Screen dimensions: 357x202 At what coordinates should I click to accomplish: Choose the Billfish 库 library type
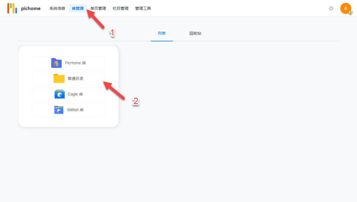(x=68, y=110)
